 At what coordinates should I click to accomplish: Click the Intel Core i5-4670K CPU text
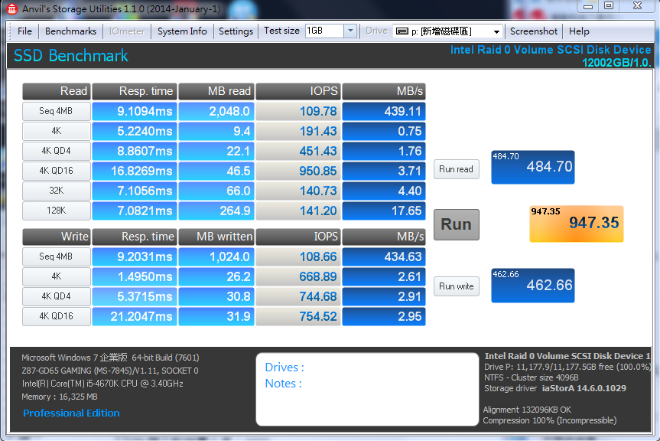102,384
